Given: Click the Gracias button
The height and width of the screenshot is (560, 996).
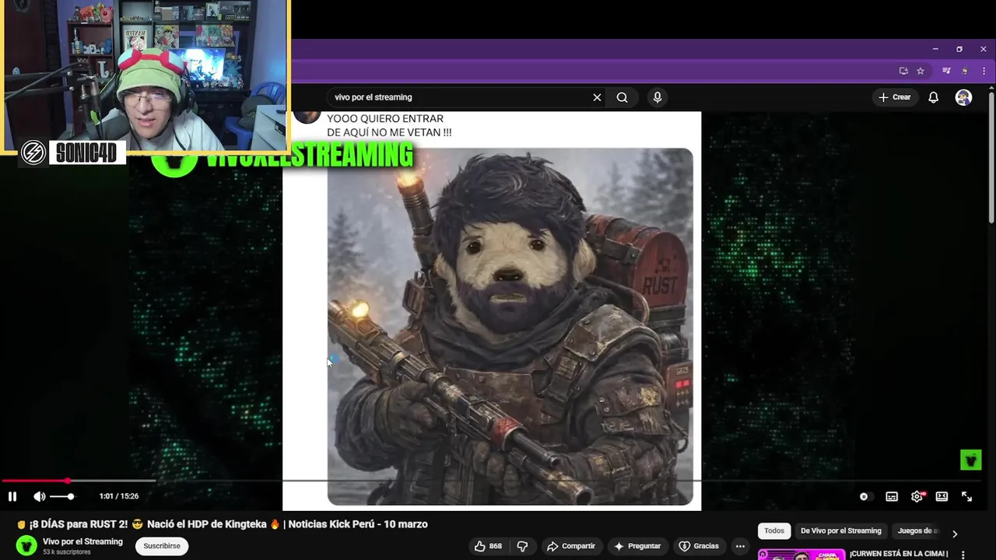Looking at the screenshot, I should click(699, 546).
